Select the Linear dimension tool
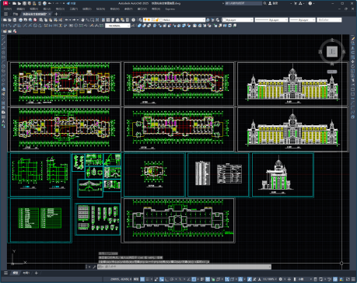The image size is (357, 283). [5, 26]
